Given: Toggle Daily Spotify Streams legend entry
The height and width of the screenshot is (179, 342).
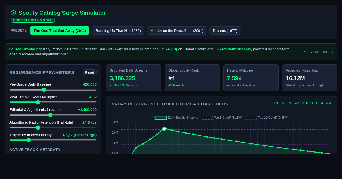Looking at the screenshot, I should pos(176,118).
